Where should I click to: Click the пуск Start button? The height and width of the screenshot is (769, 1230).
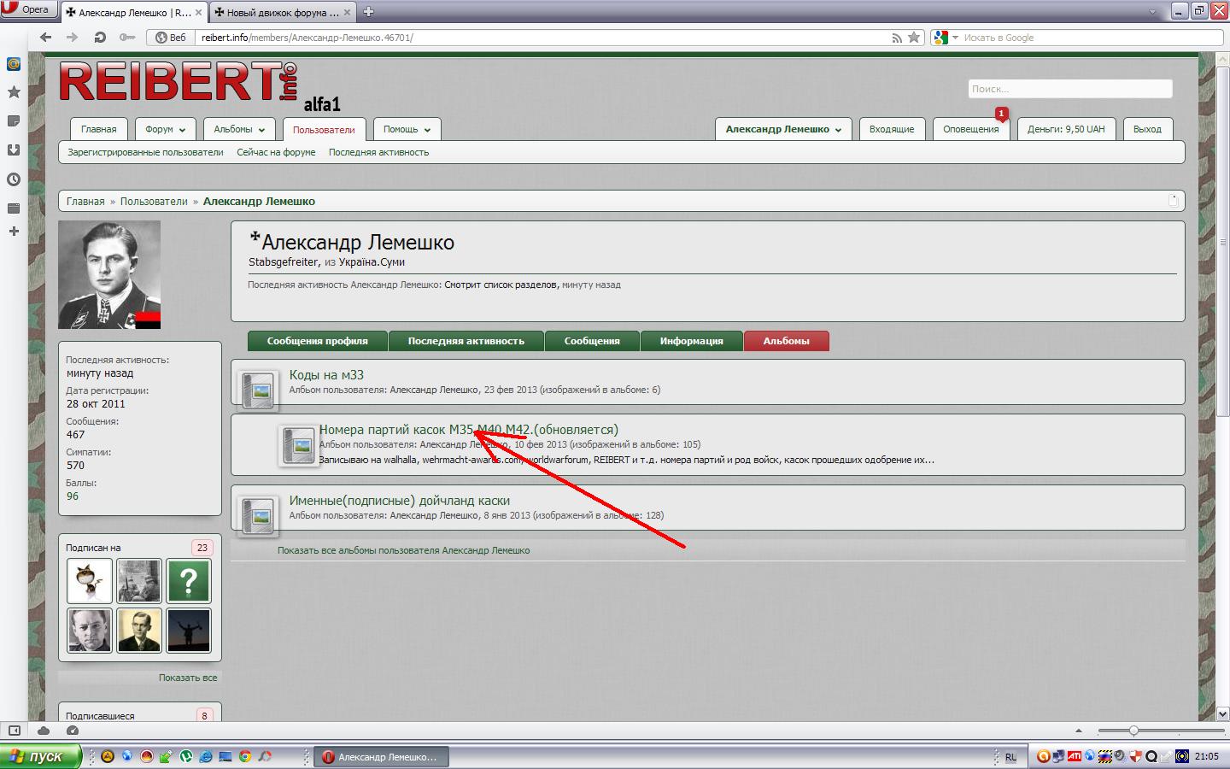click(x=41, y=756)
